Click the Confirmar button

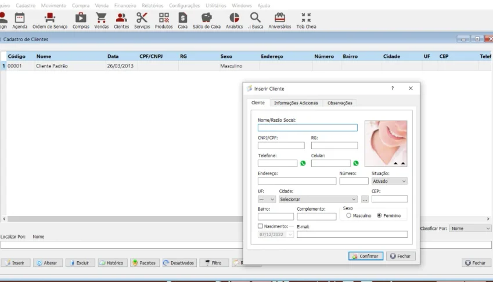pos(366,256)
